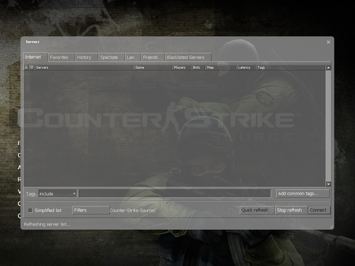Sort list by Map column header
This screenshot has width=355, height=266.
(x=221, y=67)
